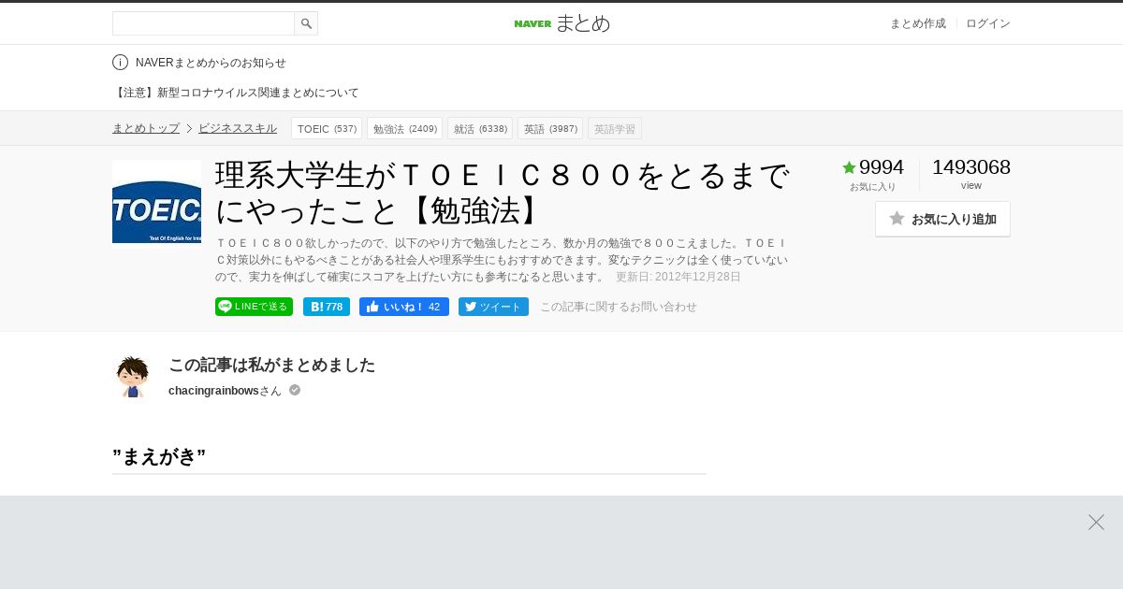Select the 英語学習 tag
Viewport: 1123px width, 589px height.
pyautogui.click(x=615, y=129)
